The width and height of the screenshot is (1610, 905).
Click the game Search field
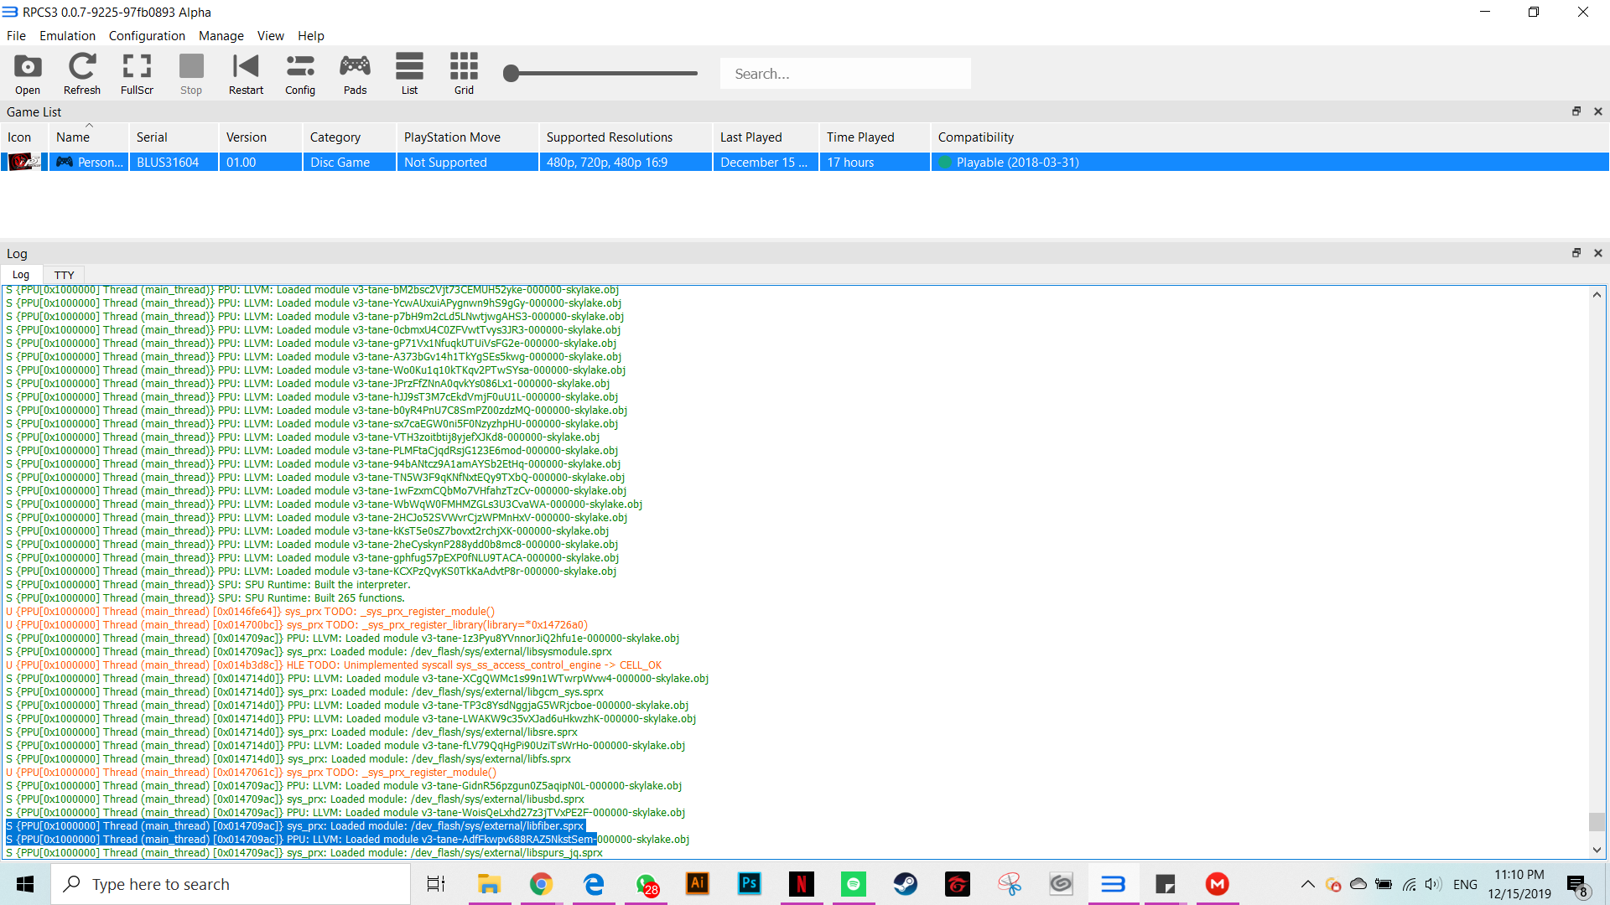point(844,74)
